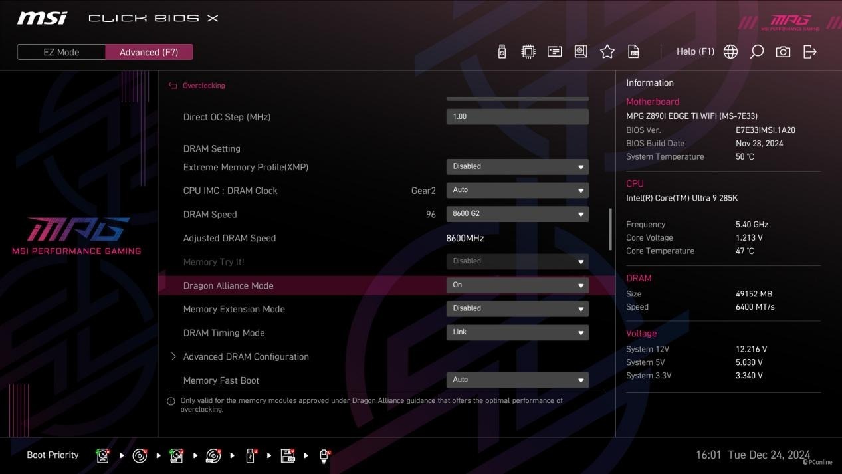Viewport: 842px width, 474px height.
Task: Click the System 5V 5.030 V reading
Action: pyautogui.click(x=749, y=362)
